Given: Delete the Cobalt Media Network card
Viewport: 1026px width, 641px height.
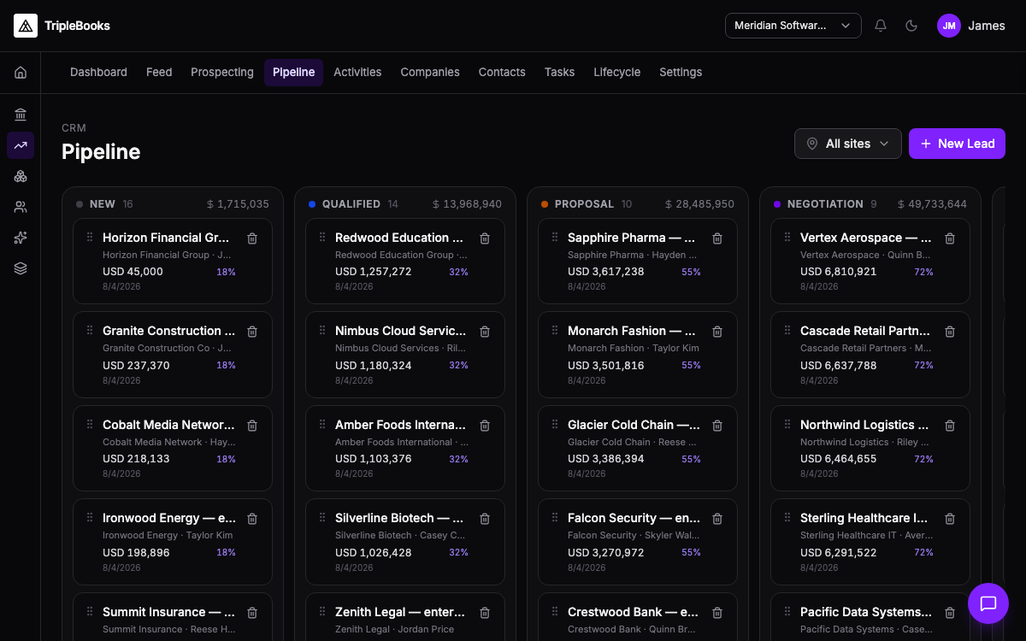Looking at the screenshot, I should [x=252, y=426].
